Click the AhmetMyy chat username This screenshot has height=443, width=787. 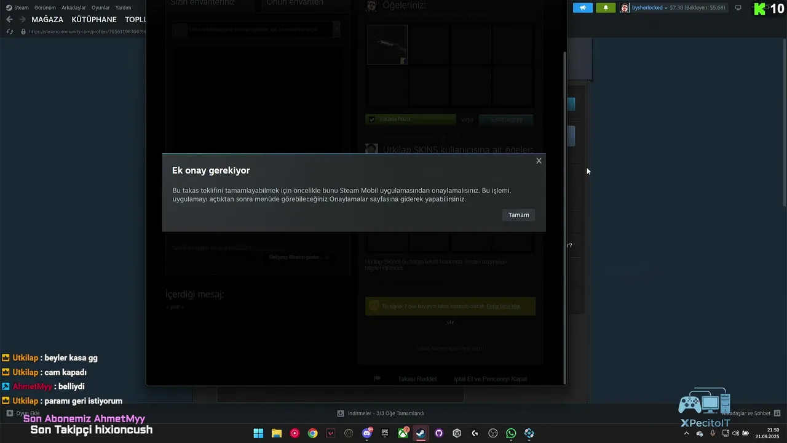33,386
